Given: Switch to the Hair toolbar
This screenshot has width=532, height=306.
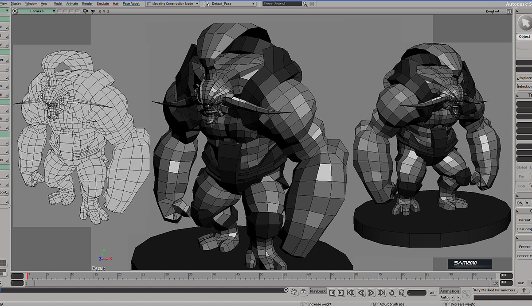Looking at the screenshot, I should 116,4.
